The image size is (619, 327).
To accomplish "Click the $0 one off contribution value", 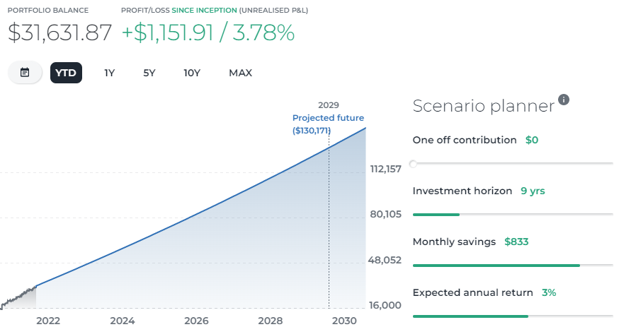I will coord(532,140).
